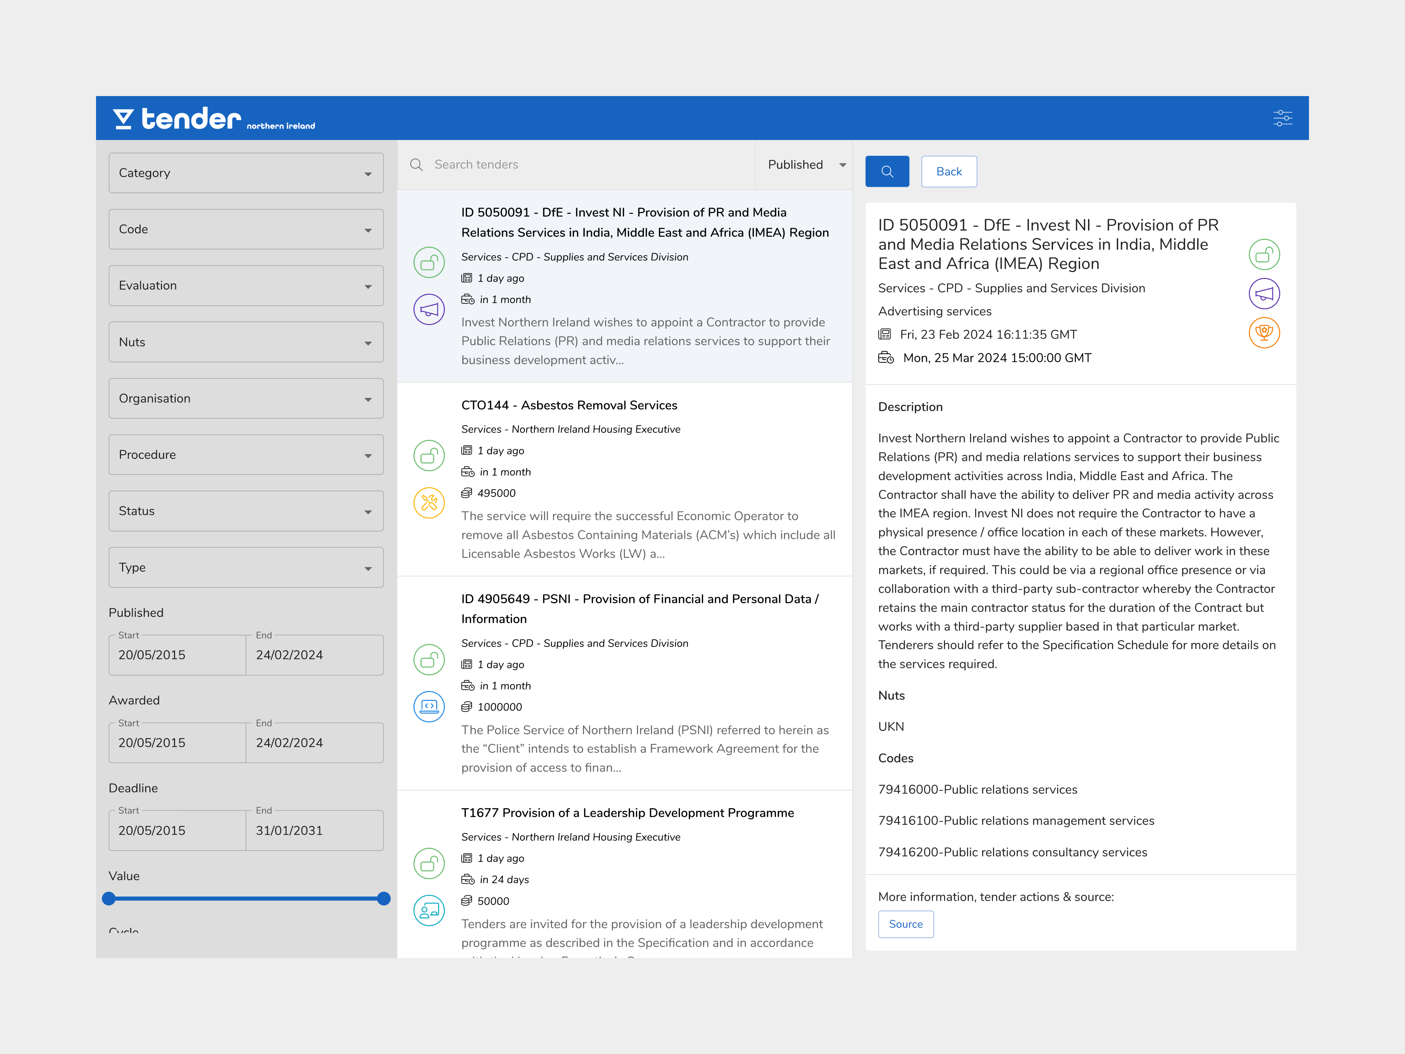Screen dimensions: 1405x1054
Task: Click the 'UKN' Nuts value
Action: (890, 726)
